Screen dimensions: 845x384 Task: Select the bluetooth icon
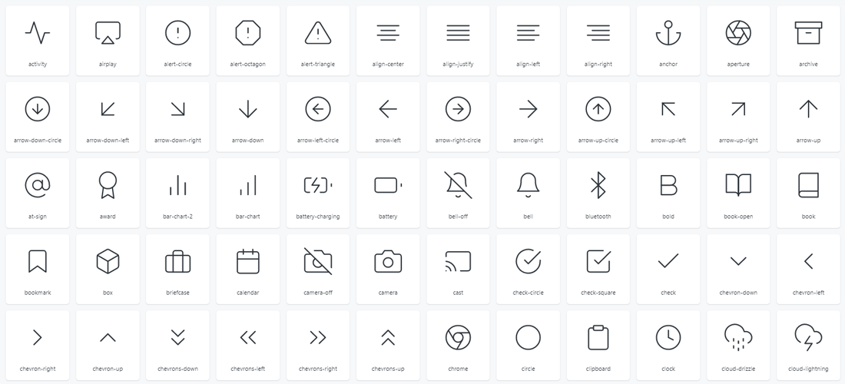(598, 185)
